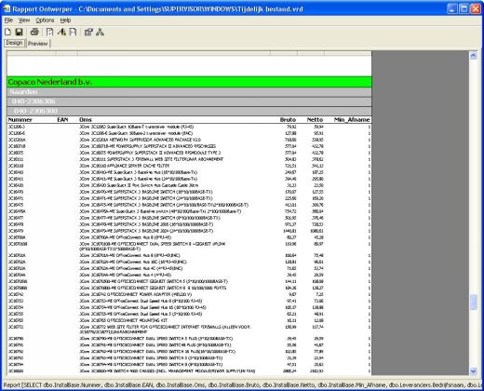Print the report using the printer icon
The height and width of the screenshot is (391, 484).
[x=34, y=32]
